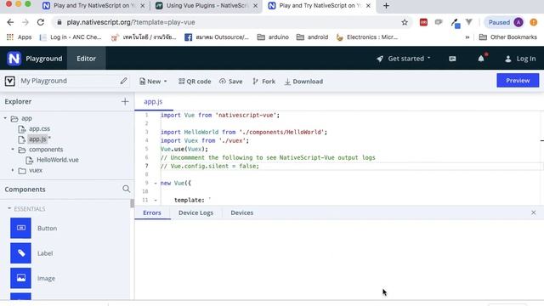The height and width of the screenshot is (306, 544).
Task: Go back in browser
Action: [x=10, y=22]
